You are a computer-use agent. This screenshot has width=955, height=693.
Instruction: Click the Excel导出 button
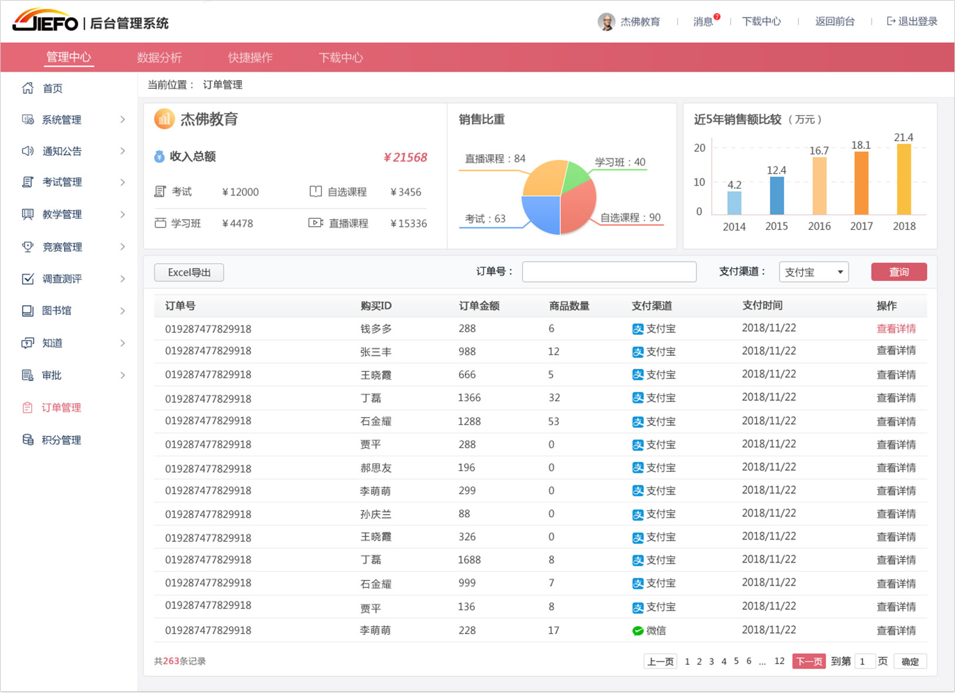[x=188, y=272]
